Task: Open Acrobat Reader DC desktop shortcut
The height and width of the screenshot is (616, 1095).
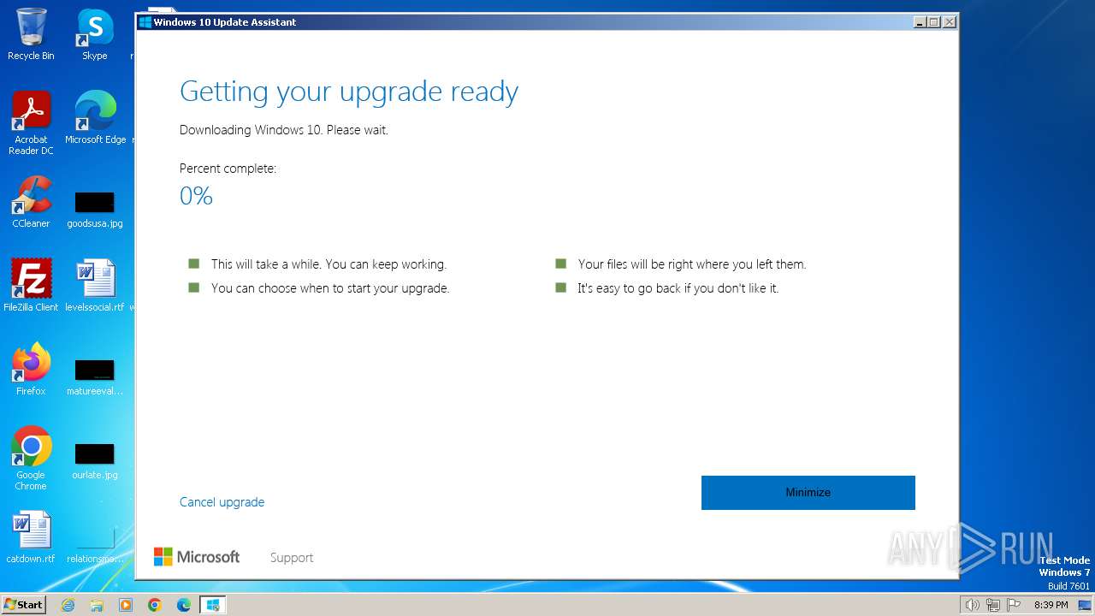Action: [x=31, y=123]
